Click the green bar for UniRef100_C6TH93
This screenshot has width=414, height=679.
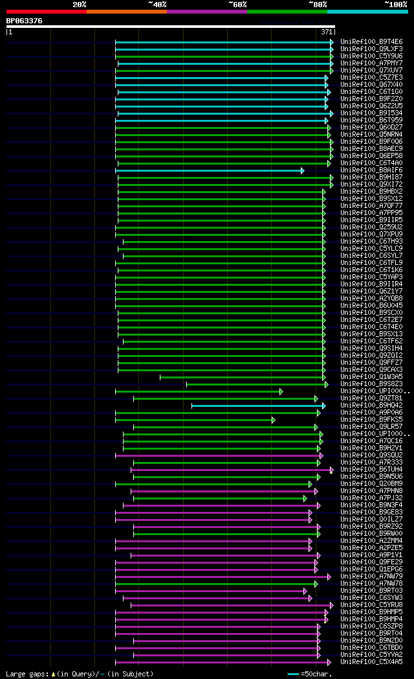[224, 242]
